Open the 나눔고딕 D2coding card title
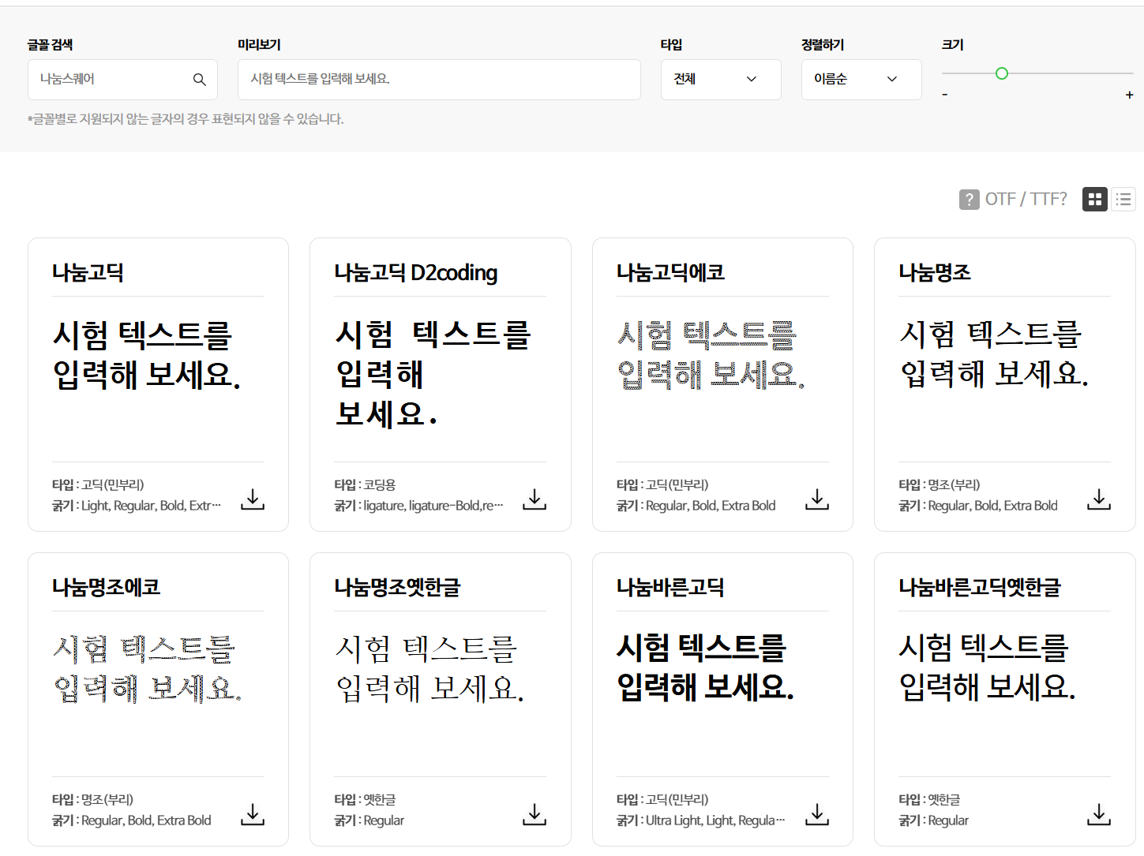Viewport: 1144px width, 856px height. pos(415,273)
